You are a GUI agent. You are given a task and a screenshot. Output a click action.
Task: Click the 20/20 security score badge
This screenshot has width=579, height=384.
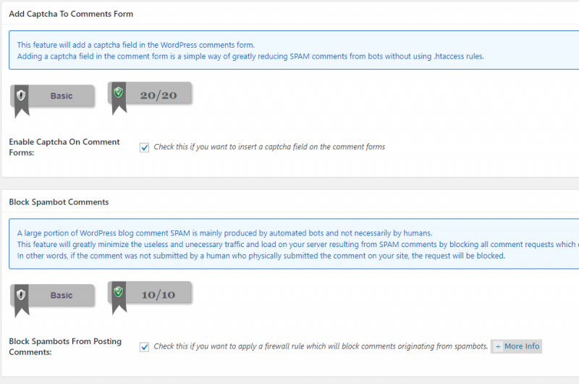click(x=159, y=95)
